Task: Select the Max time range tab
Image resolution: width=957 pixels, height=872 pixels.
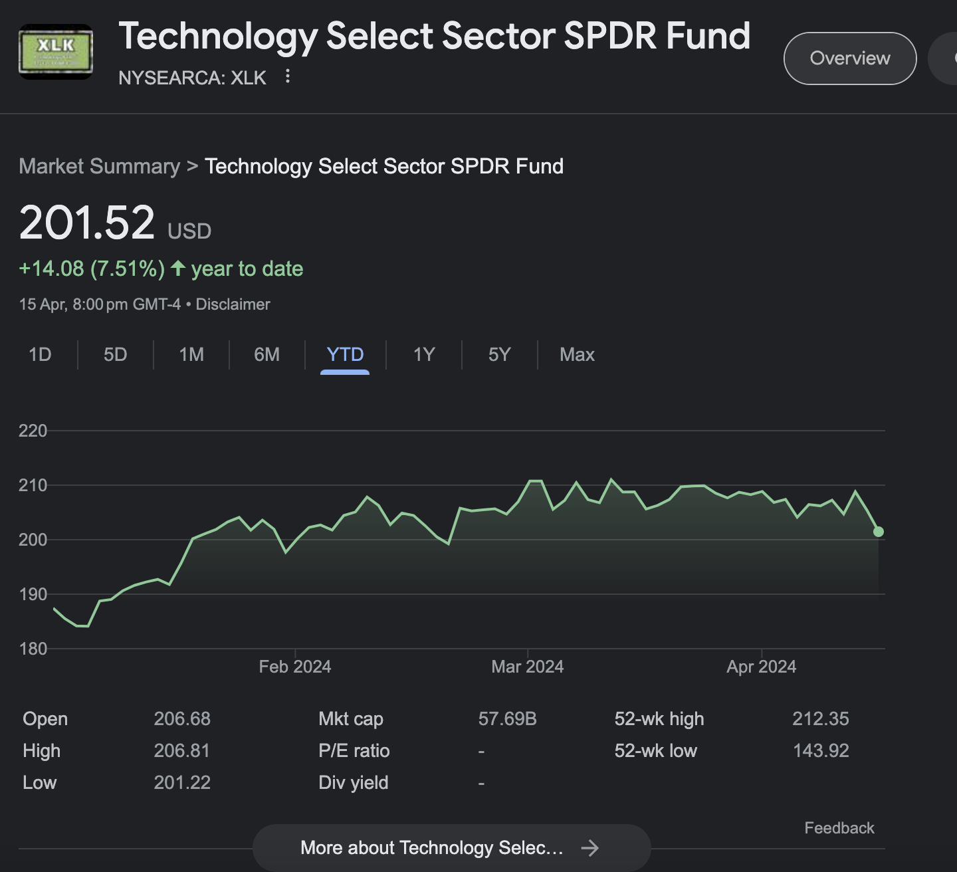Action: 577,354
